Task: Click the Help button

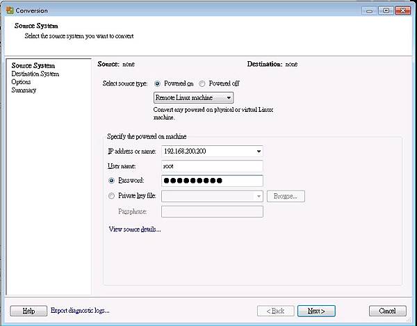Action: [28, 311]
